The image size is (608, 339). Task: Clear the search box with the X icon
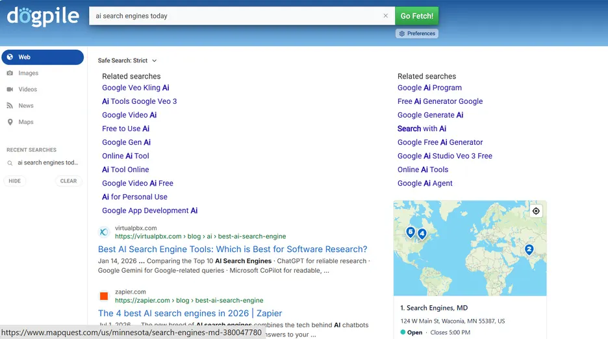click(385, 16)
